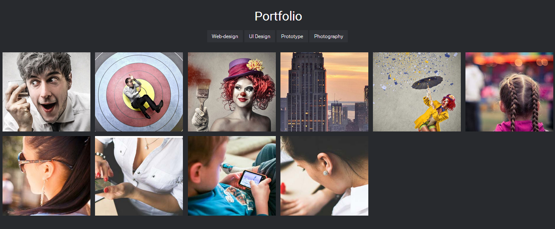View the woman in white shirt image
The image size is (555, 229).
tap(139, 176)
